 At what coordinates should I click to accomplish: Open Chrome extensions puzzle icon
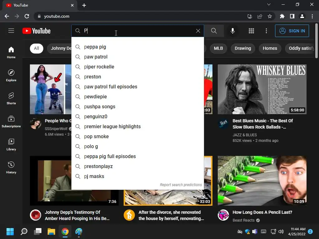coord(282,16)
